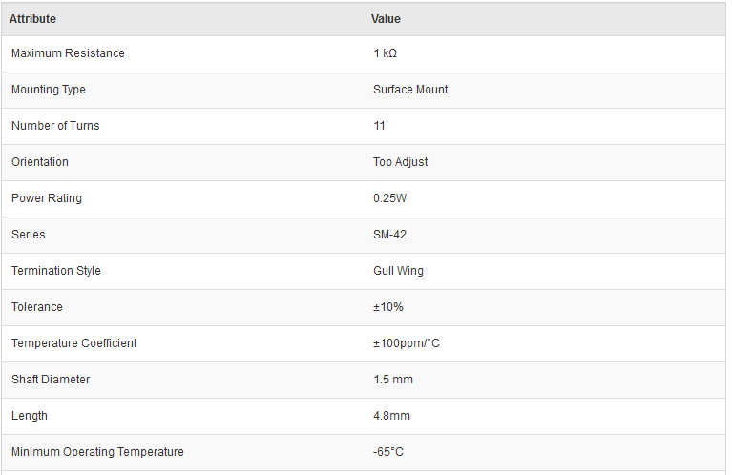732x475 pixels.
Task: Select the 4.8mm length value
Action: point(392,416)
